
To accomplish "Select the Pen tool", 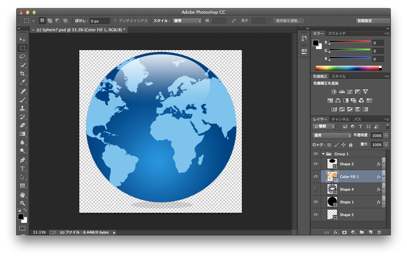I will (x=22, y=160).
